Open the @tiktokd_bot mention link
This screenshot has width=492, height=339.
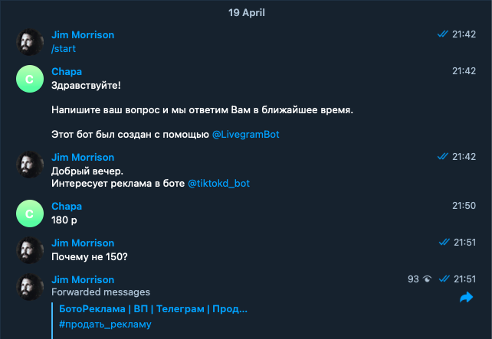point(218,184)
